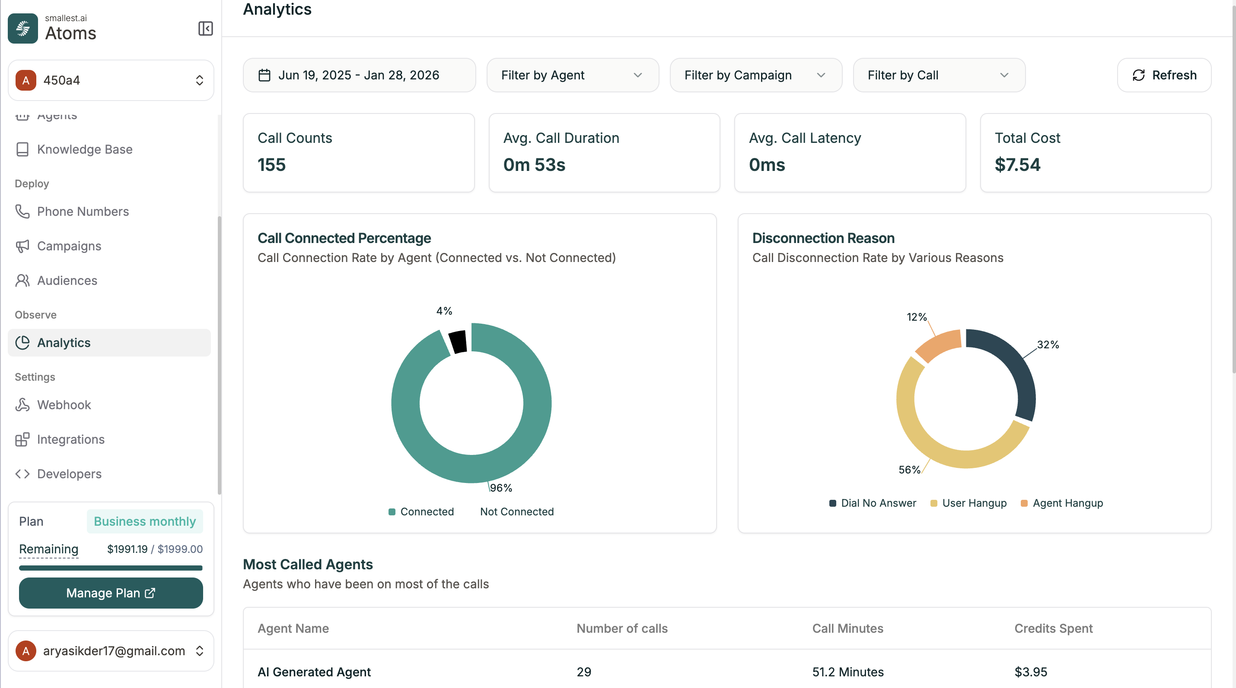Expand the Filter by Agent dropdown

(573, 75)
